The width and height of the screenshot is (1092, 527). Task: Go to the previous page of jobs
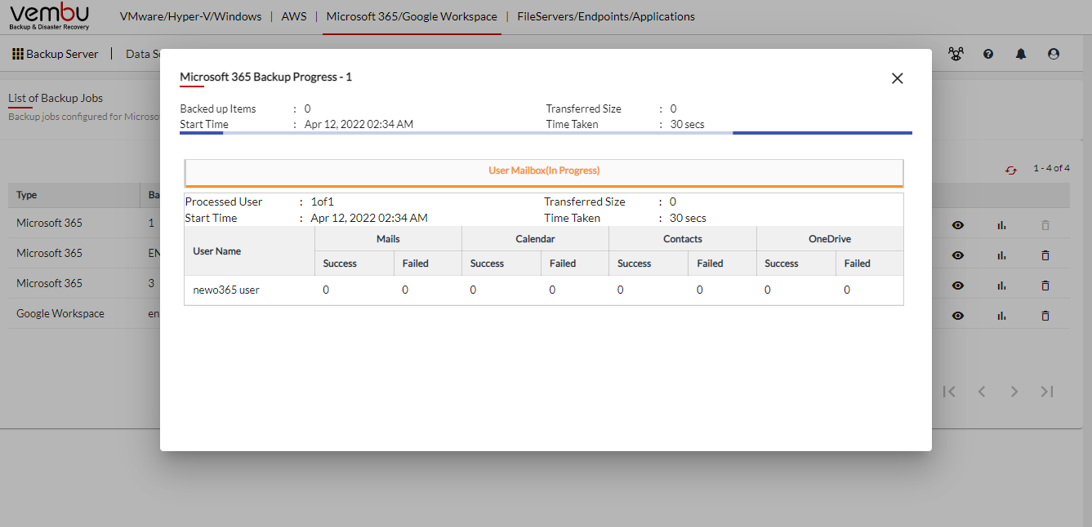point(982,392)
